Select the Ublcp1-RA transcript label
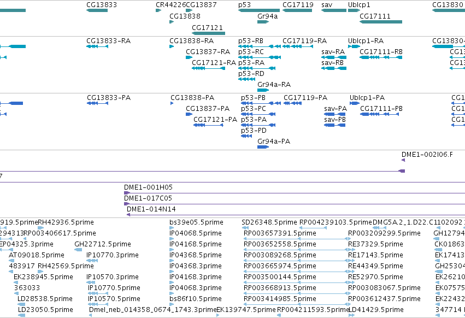The width and height of the screenshot is (465, 318). [366, 40]
